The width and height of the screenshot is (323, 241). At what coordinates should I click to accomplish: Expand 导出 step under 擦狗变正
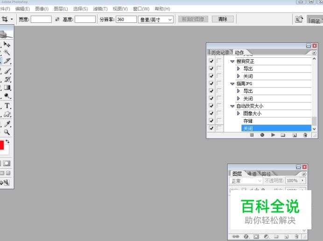click(x=239, y=69)
